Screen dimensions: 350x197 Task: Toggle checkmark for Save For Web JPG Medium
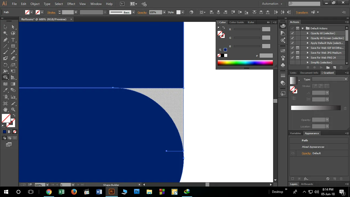(x=293, y=53)
